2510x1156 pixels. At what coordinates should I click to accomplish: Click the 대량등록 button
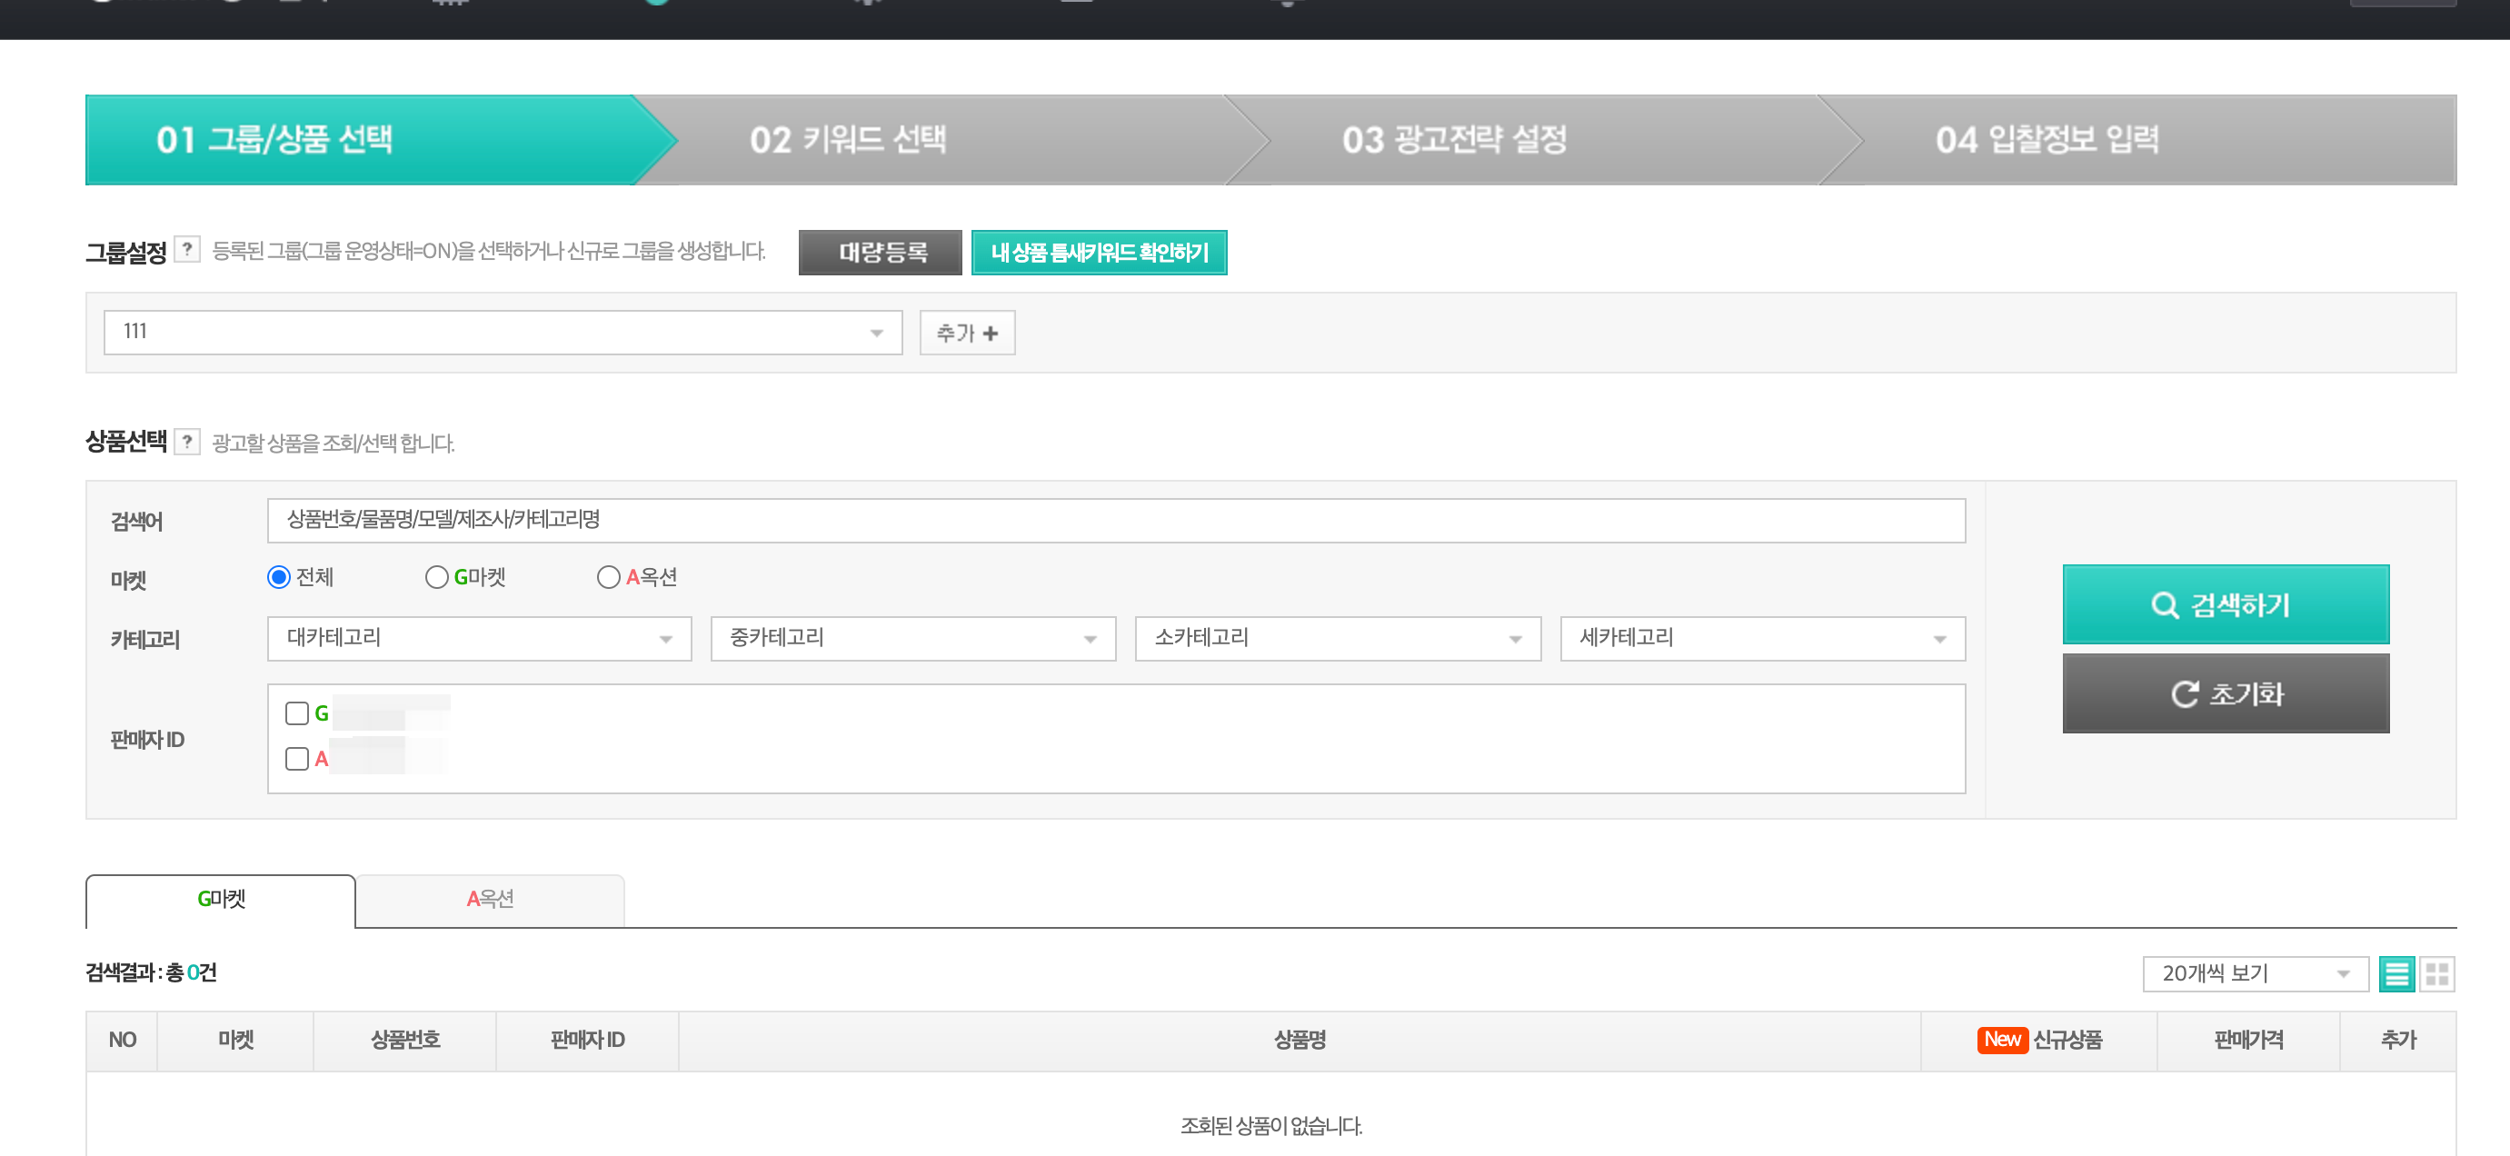coord(880,253)
